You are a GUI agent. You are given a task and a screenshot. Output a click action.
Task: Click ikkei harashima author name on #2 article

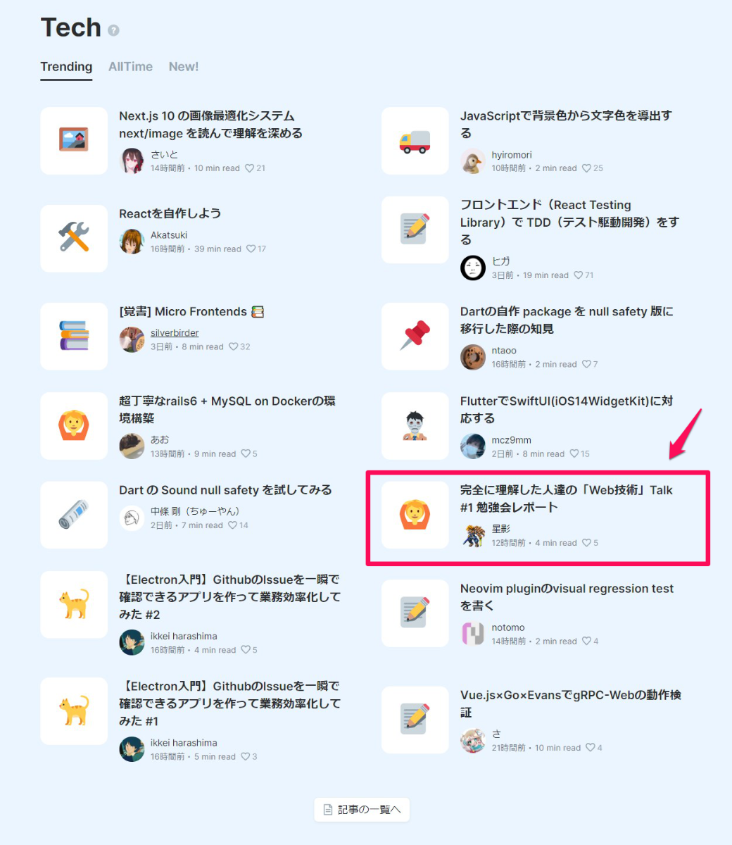tap(184, 636)
